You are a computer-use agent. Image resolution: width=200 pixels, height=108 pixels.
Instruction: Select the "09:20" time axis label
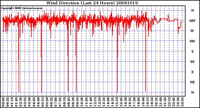[73, 102]
